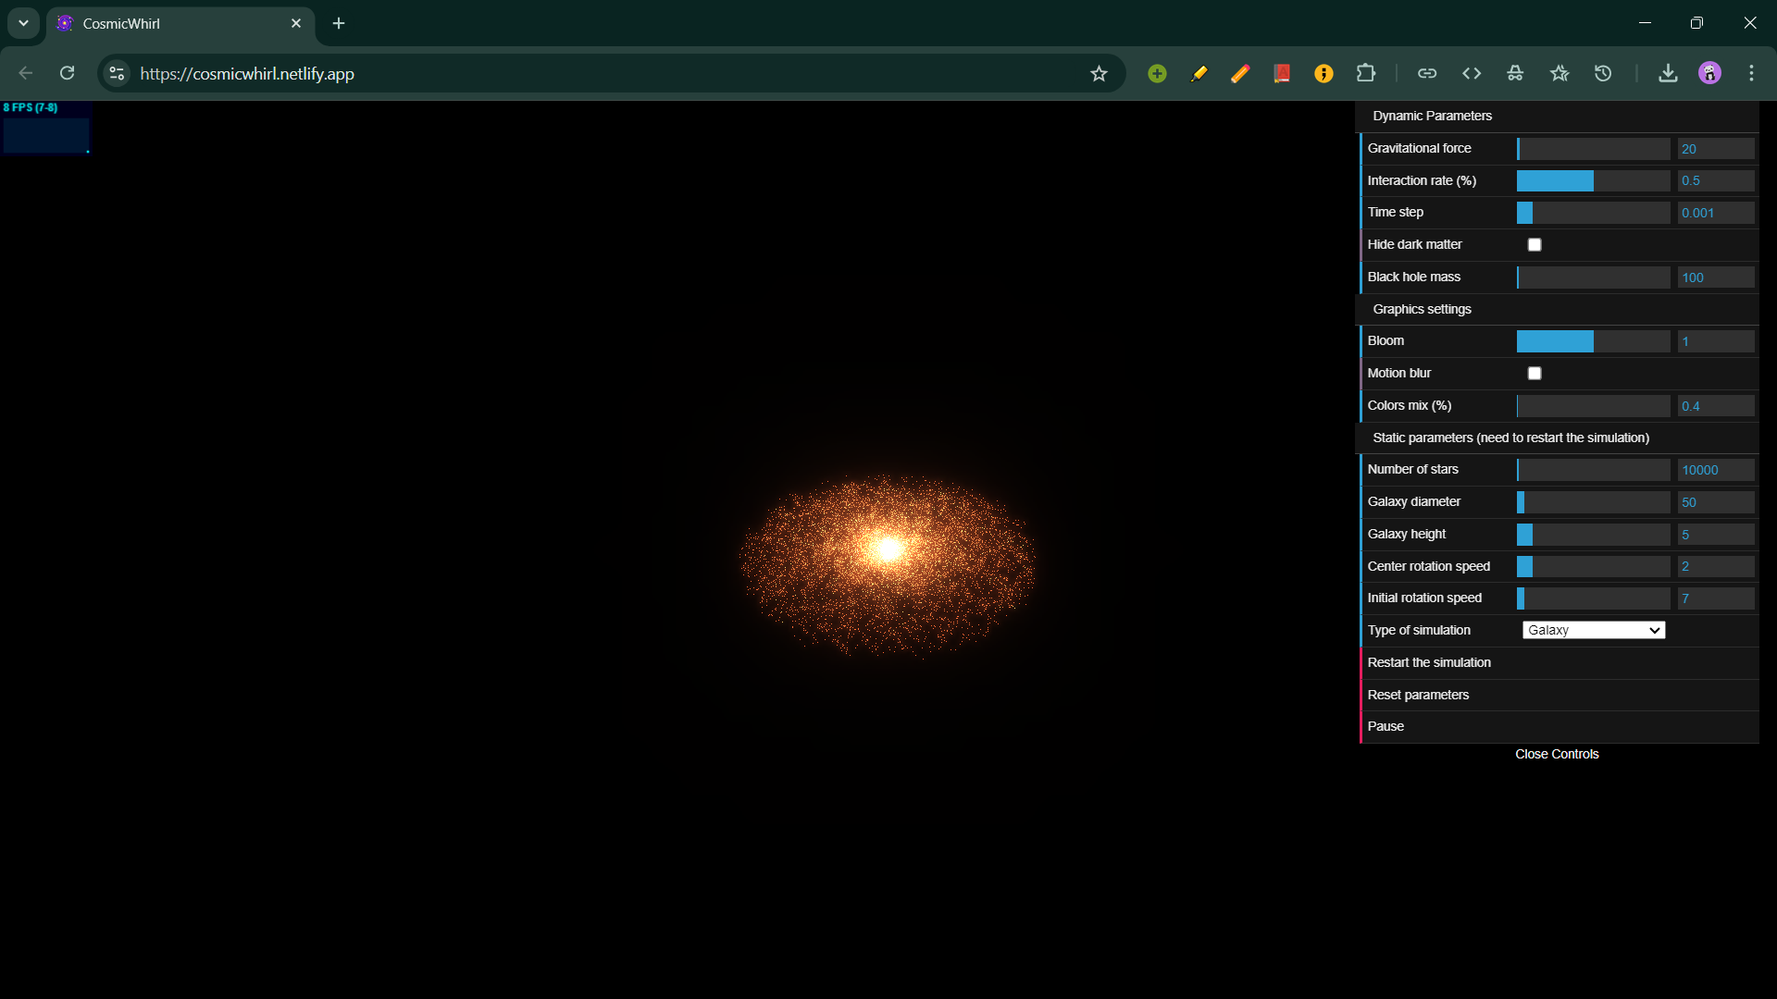This screenshot has width=1777, height=999.
Task: Open the Chrome three-dot menu
Action: [1751, 73]
